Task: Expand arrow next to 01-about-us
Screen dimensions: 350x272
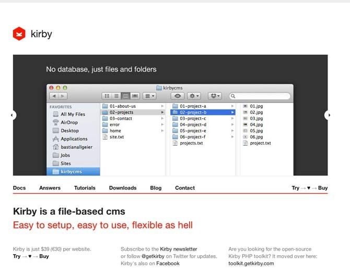Action: coord(162,106)
